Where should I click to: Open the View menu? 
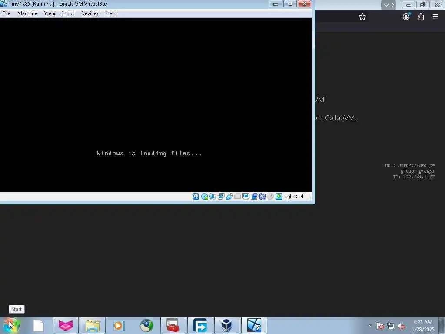pos(50,13)
